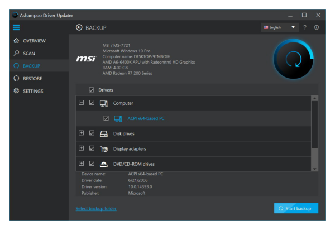The width and height of the screenshot is (335, 230).
Task: Select the BACKUP sidebar item
Action: pyautogui.click(x=39, y=66)
